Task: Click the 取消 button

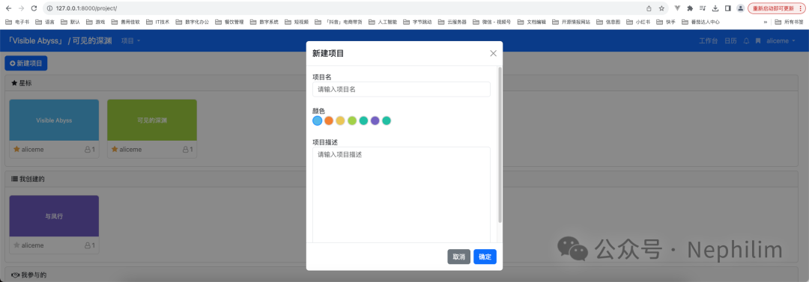Action: [x=458, y=257]
